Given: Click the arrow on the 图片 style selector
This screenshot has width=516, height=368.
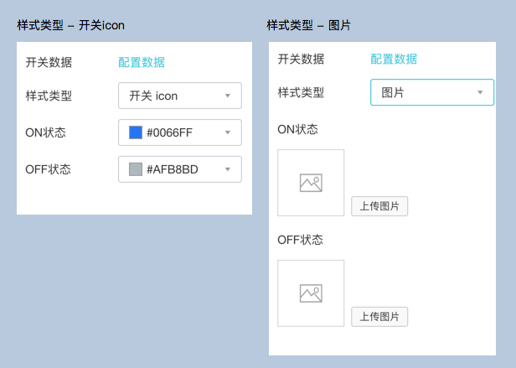Looking at the screenshot, I should [x=480, y=92].
